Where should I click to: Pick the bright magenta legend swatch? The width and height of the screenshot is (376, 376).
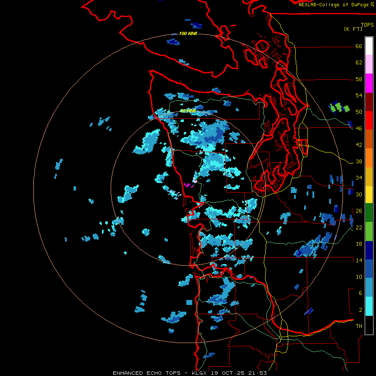click(x=369, y=83)
